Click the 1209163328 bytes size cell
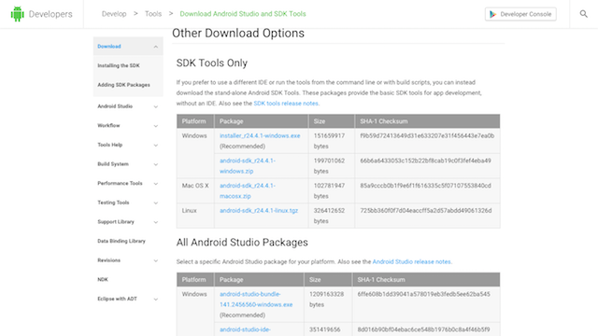598x336 pixels. (328, 304)
